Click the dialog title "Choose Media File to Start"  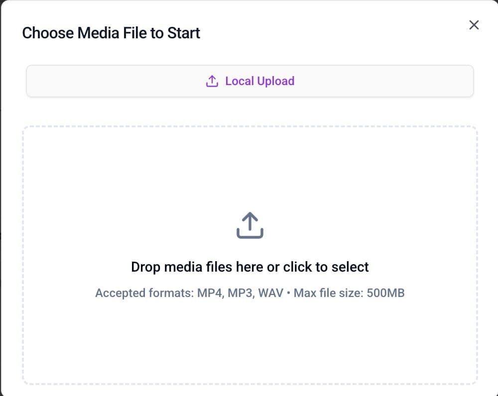(x=111, y=33)
